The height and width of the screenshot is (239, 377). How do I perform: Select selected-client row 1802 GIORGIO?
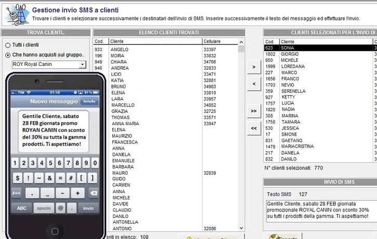tap(320, 54)
